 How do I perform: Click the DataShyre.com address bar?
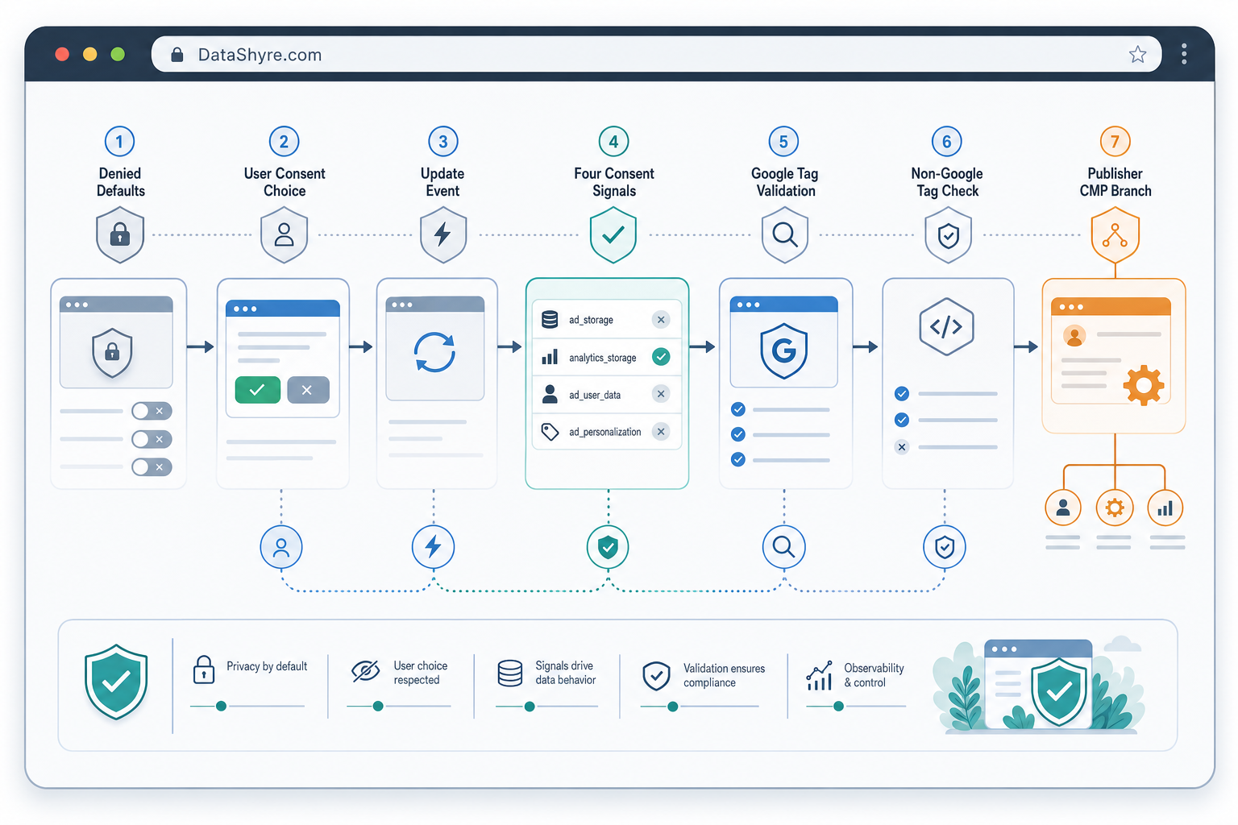[656, 54]
